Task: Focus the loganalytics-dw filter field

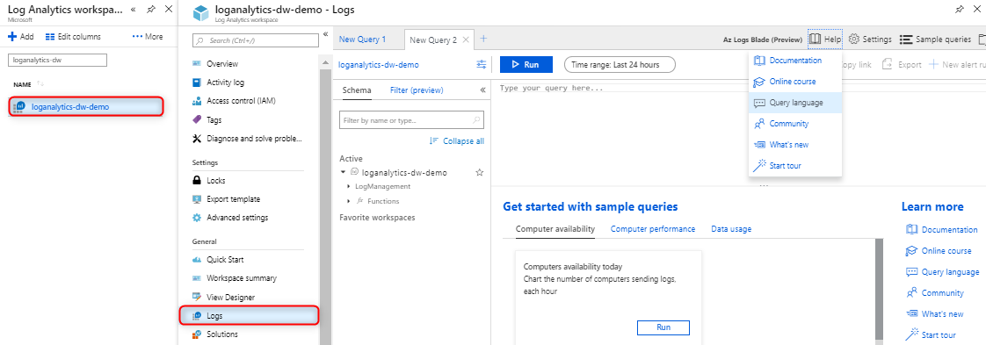Action: pos(57,60)
